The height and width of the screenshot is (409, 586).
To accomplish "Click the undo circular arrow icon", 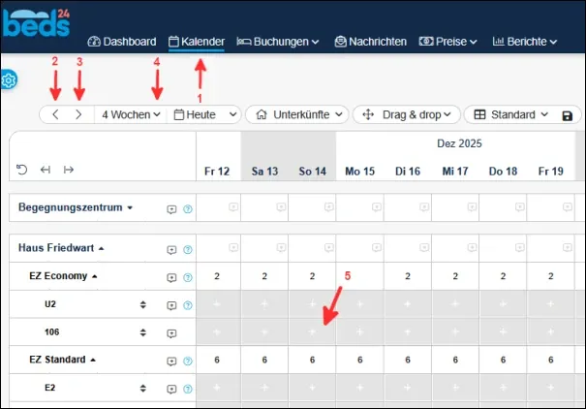I will tap(21, 170).
